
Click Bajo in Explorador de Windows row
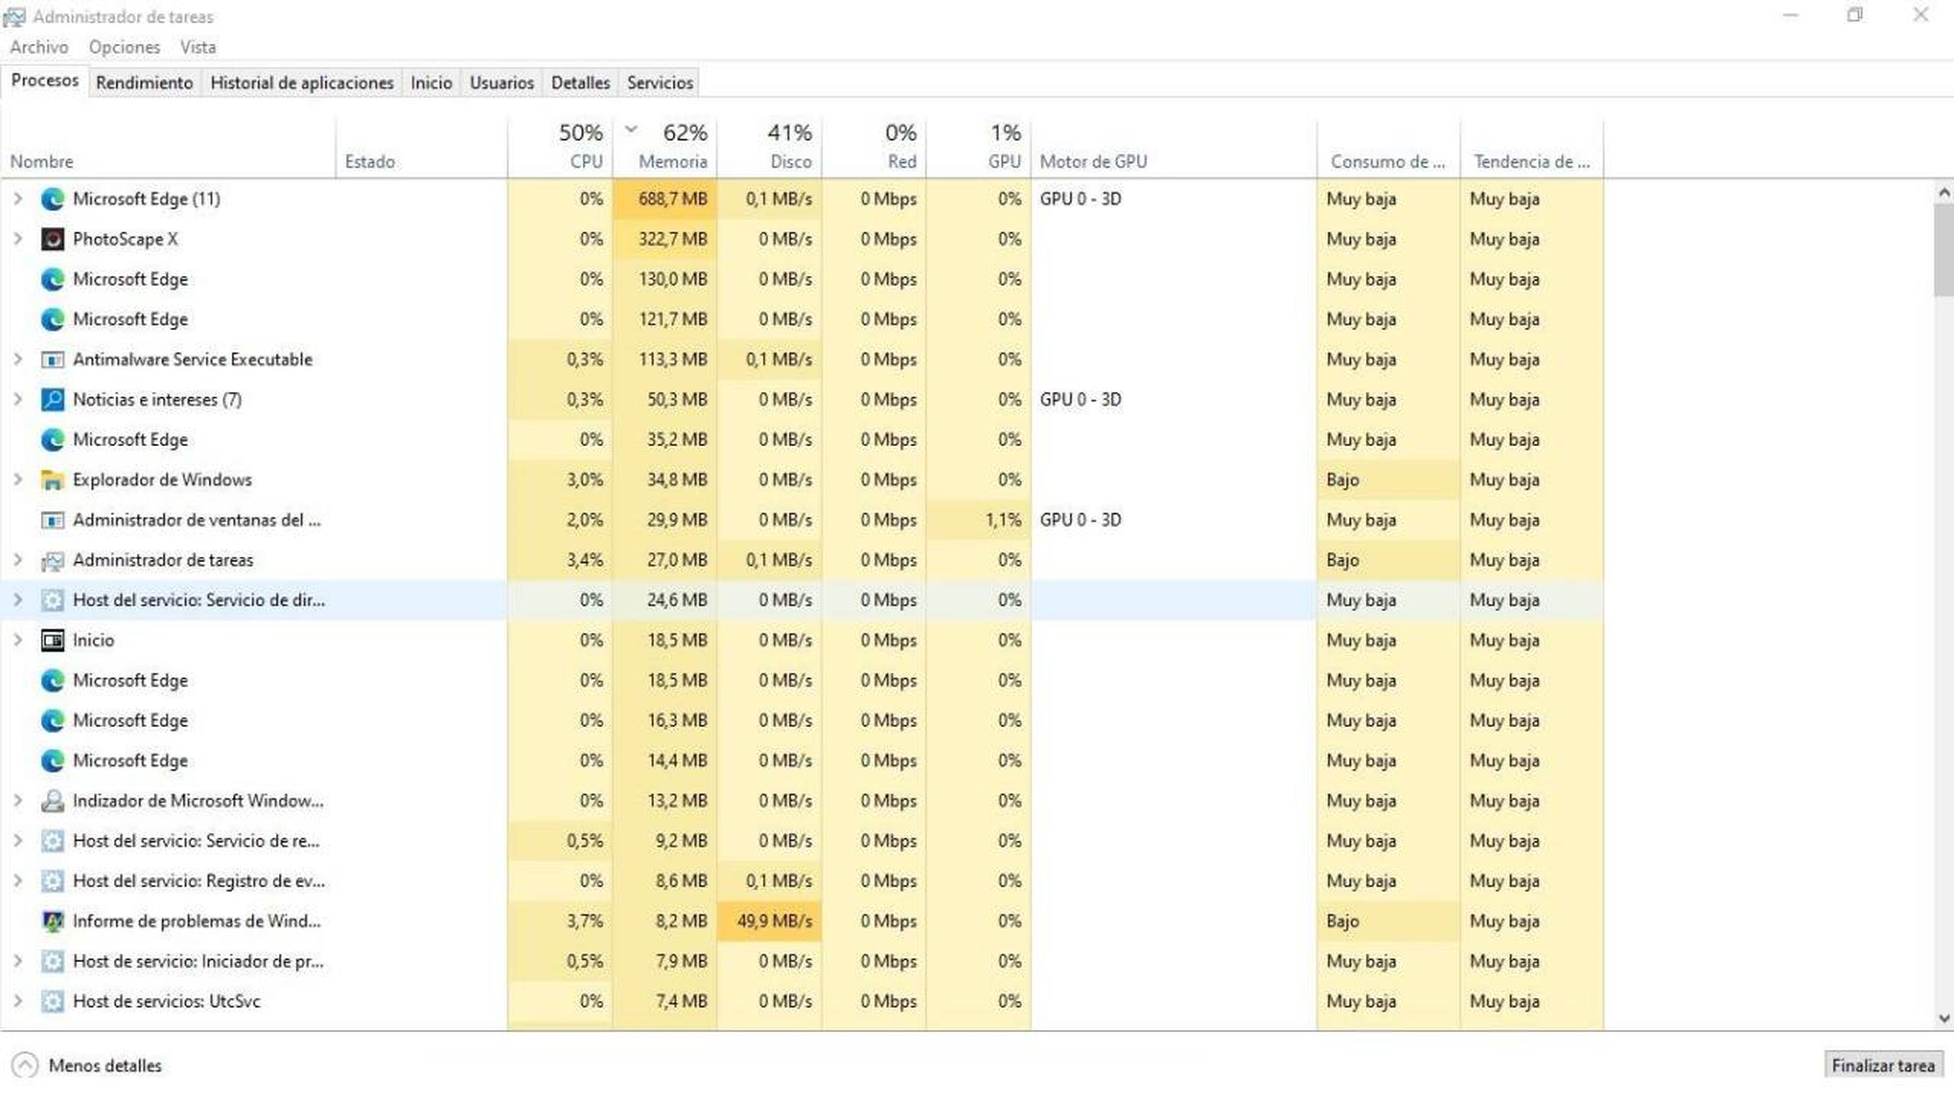(x=1343, y=480)
